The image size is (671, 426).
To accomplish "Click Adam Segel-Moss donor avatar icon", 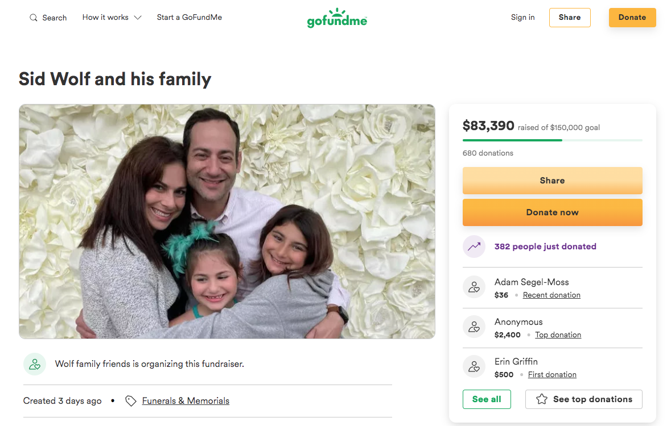I will tap(474, 287).
